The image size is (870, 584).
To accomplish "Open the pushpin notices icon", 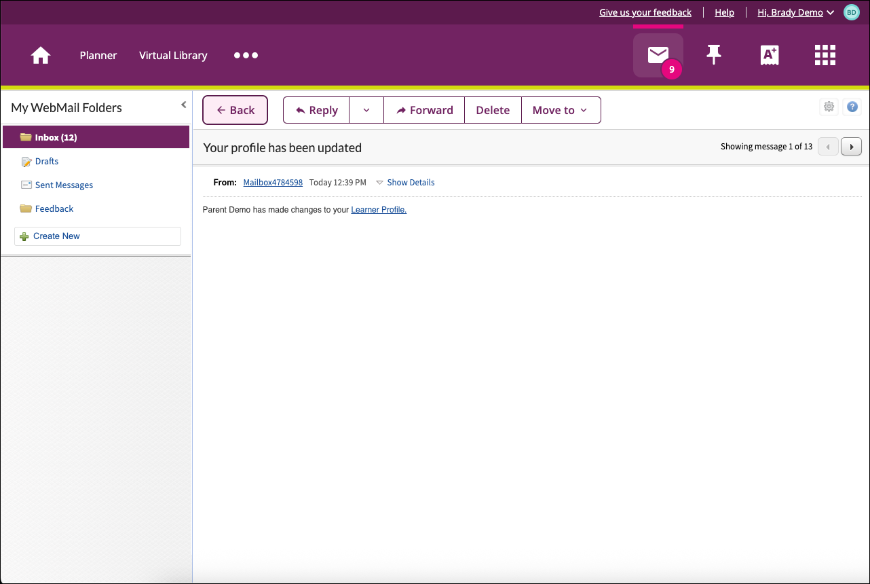I will 713,55.
